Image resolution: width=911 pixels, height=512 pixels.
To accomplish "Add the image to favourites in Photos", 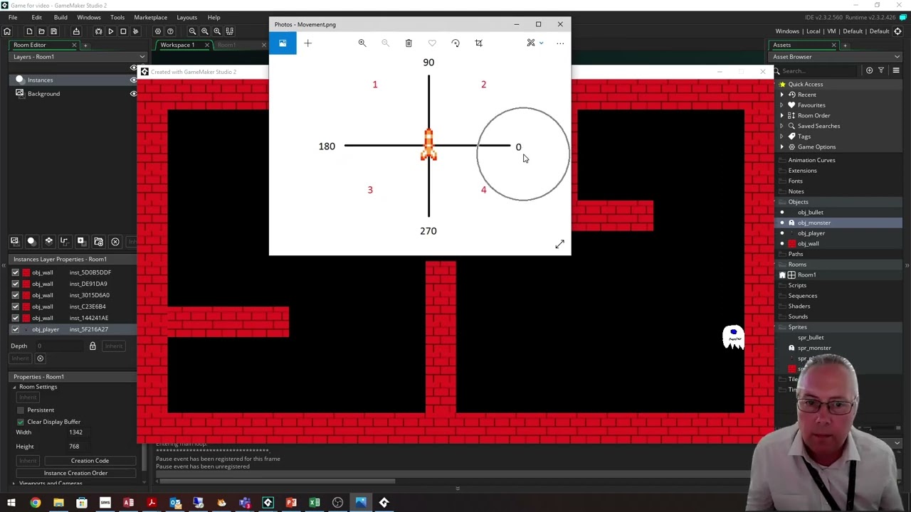I will coord(432,43).
